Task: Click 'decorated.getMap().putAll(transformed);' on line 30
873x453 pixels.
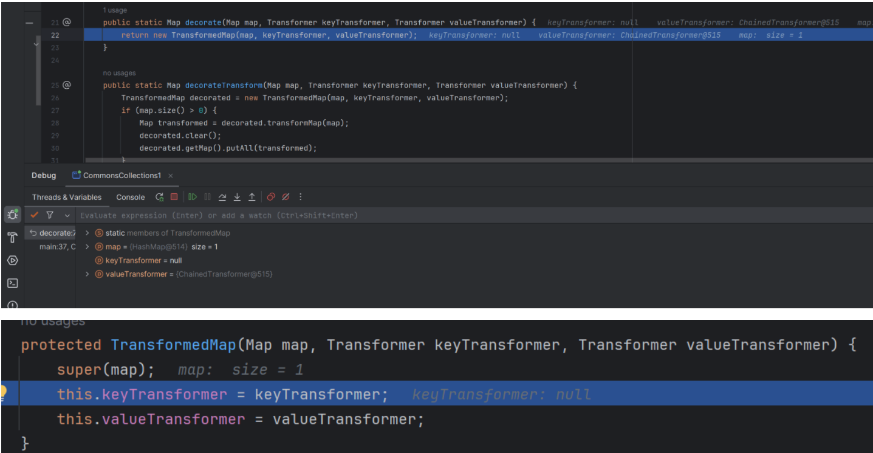Action: tap(228, 148)
